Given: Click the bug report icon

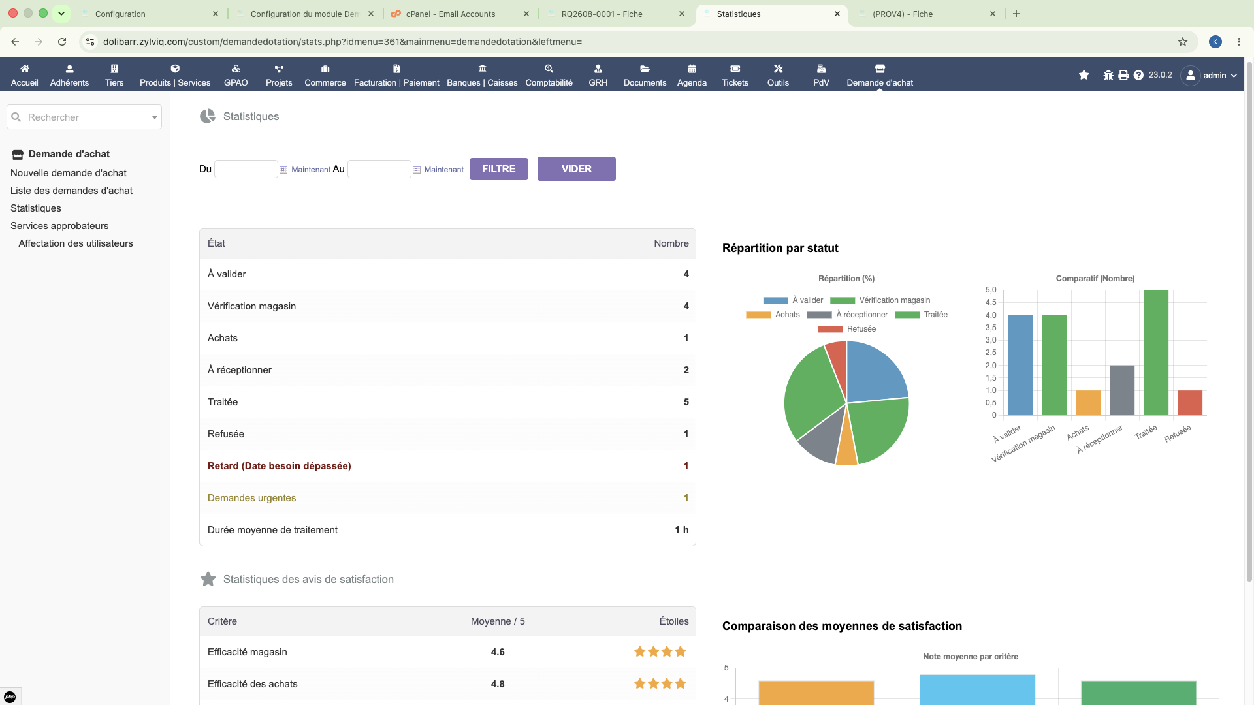Looking at the screenshot, I should pos(1108,75).
